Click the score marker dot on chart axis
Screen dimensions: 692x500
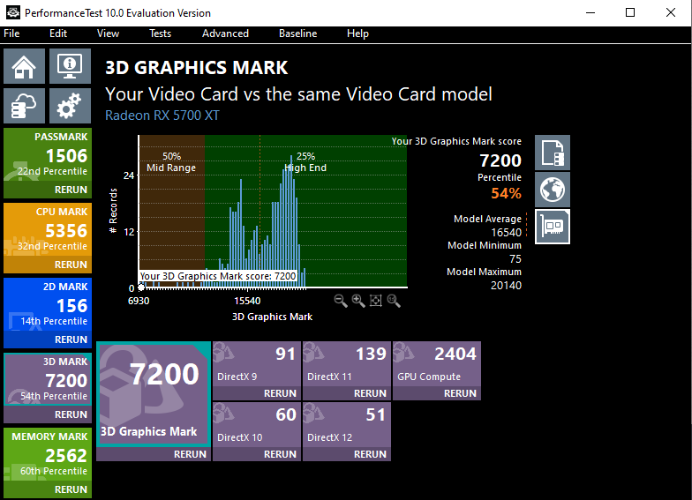(x=141, y=287)
